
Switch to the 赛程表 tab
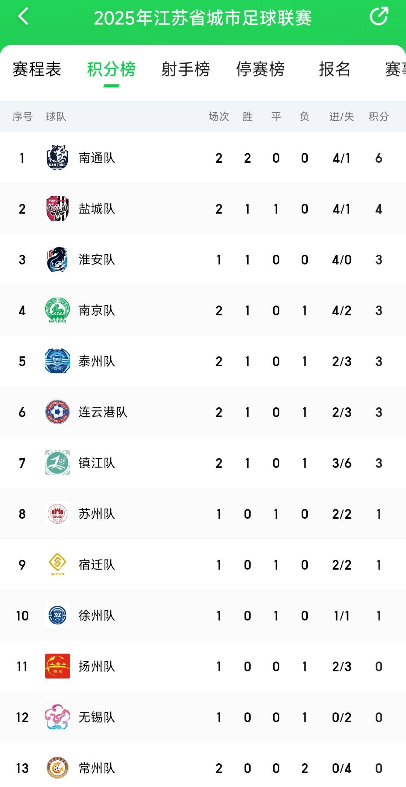pyautogui.click(x=37, y=70)
